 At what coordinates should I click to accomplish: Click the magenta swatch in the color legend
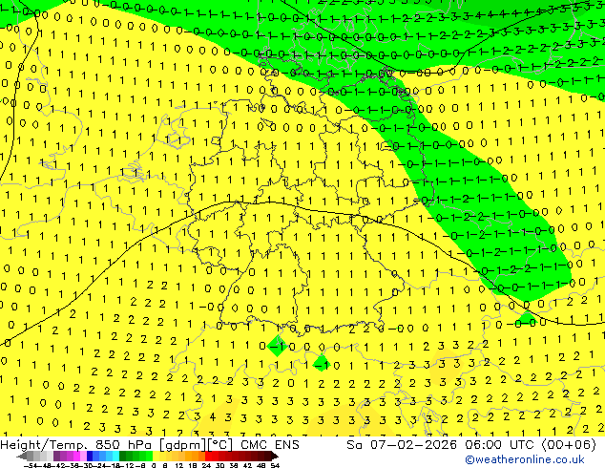coord(76,457)
